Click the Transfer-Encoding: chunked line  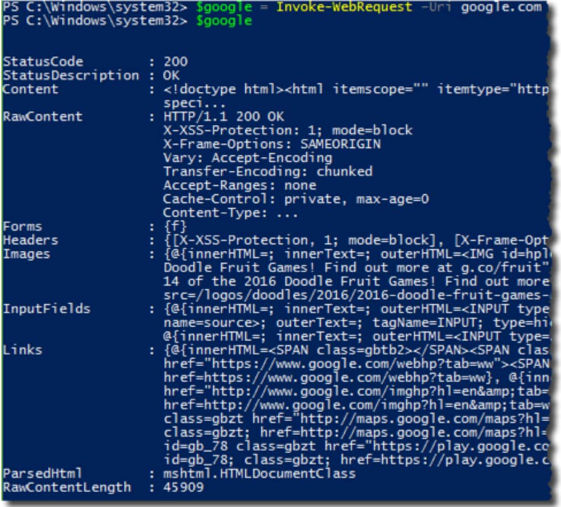pos(268,172)
